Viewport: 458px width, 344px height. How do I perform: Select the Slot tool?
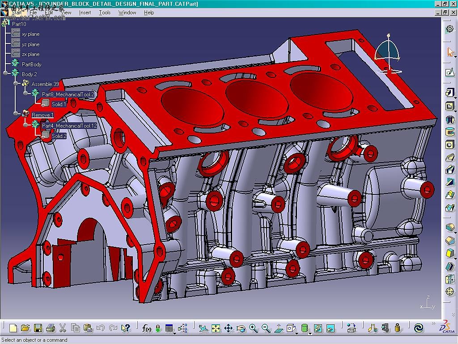pos(450,170)
